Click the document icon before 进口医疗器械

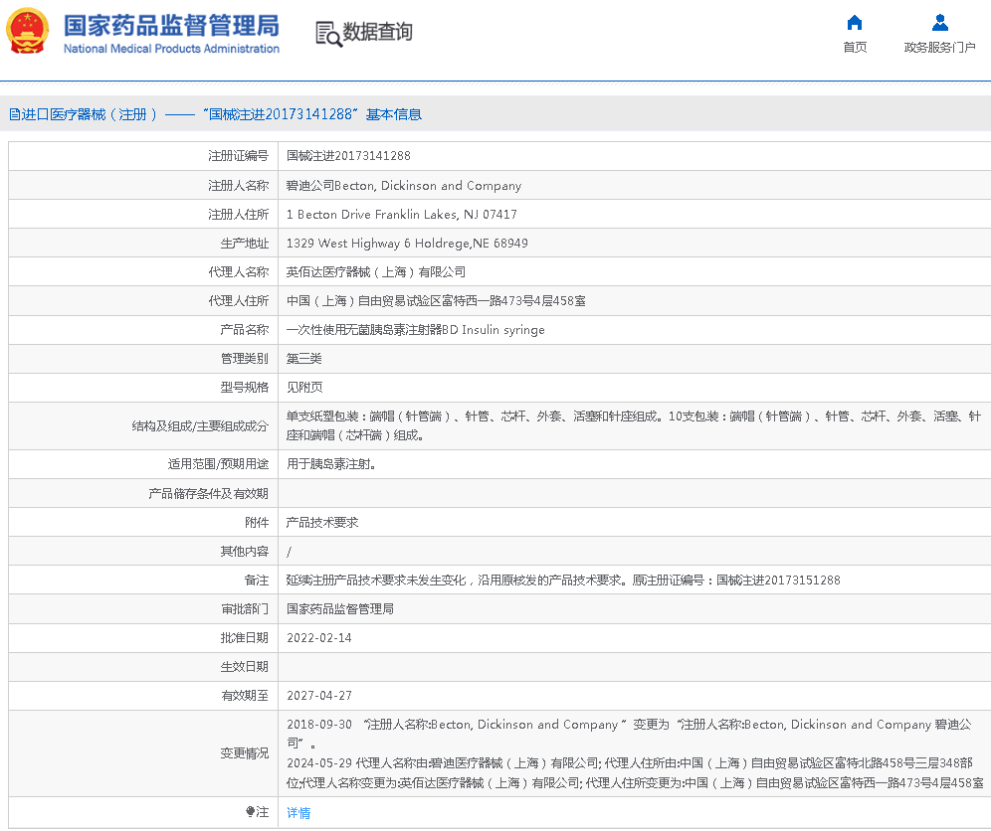click(14, 114)
